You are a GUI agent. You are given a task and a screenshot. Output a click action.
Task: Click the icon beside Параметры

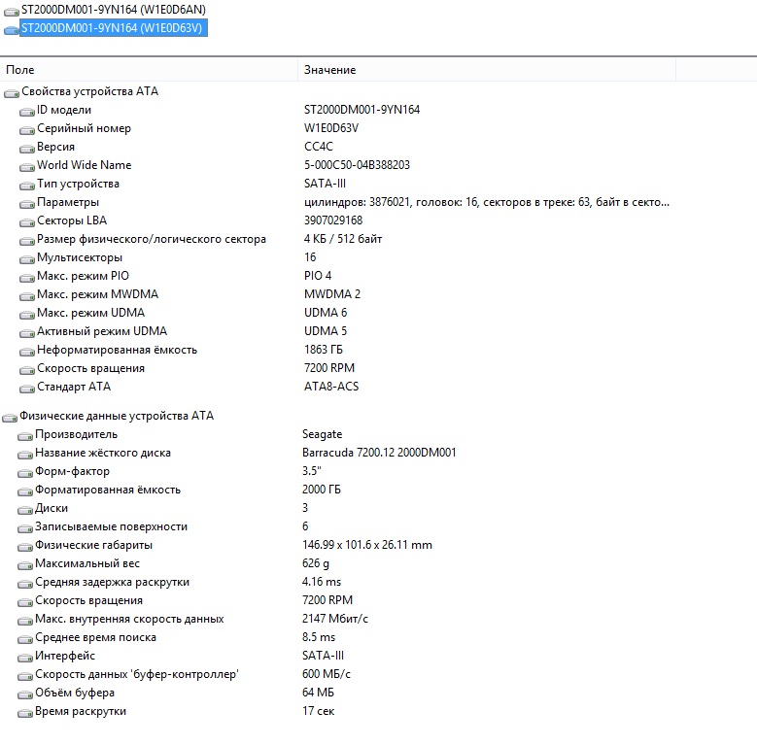tap(27, 204)
